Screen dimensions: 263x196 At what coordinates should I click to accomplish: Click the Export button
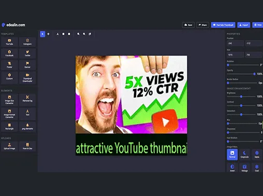(x=244, y=25)
